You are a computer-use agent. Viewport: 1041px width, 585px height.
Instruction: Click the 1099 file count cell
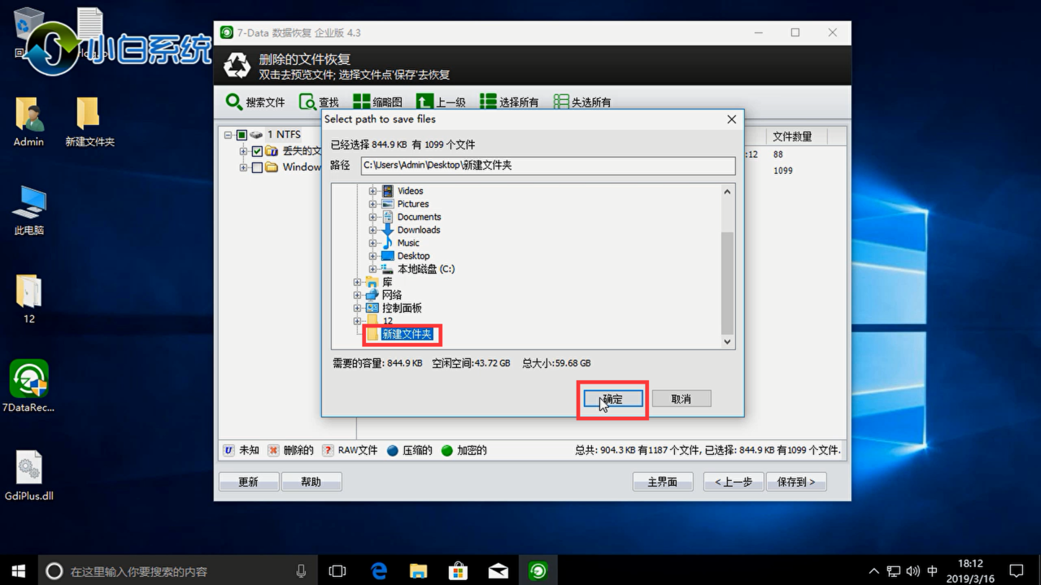pos(783,171)
